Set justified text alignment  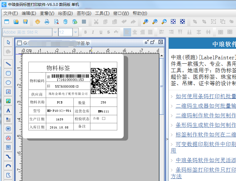(150, 32)
